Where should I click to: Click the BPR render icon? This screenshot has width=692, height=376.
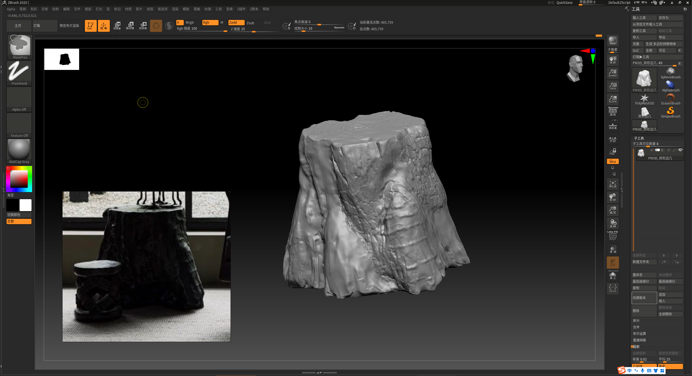(613, 41)
